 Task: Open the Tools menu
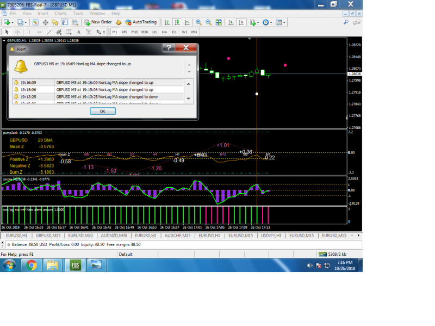78,13
